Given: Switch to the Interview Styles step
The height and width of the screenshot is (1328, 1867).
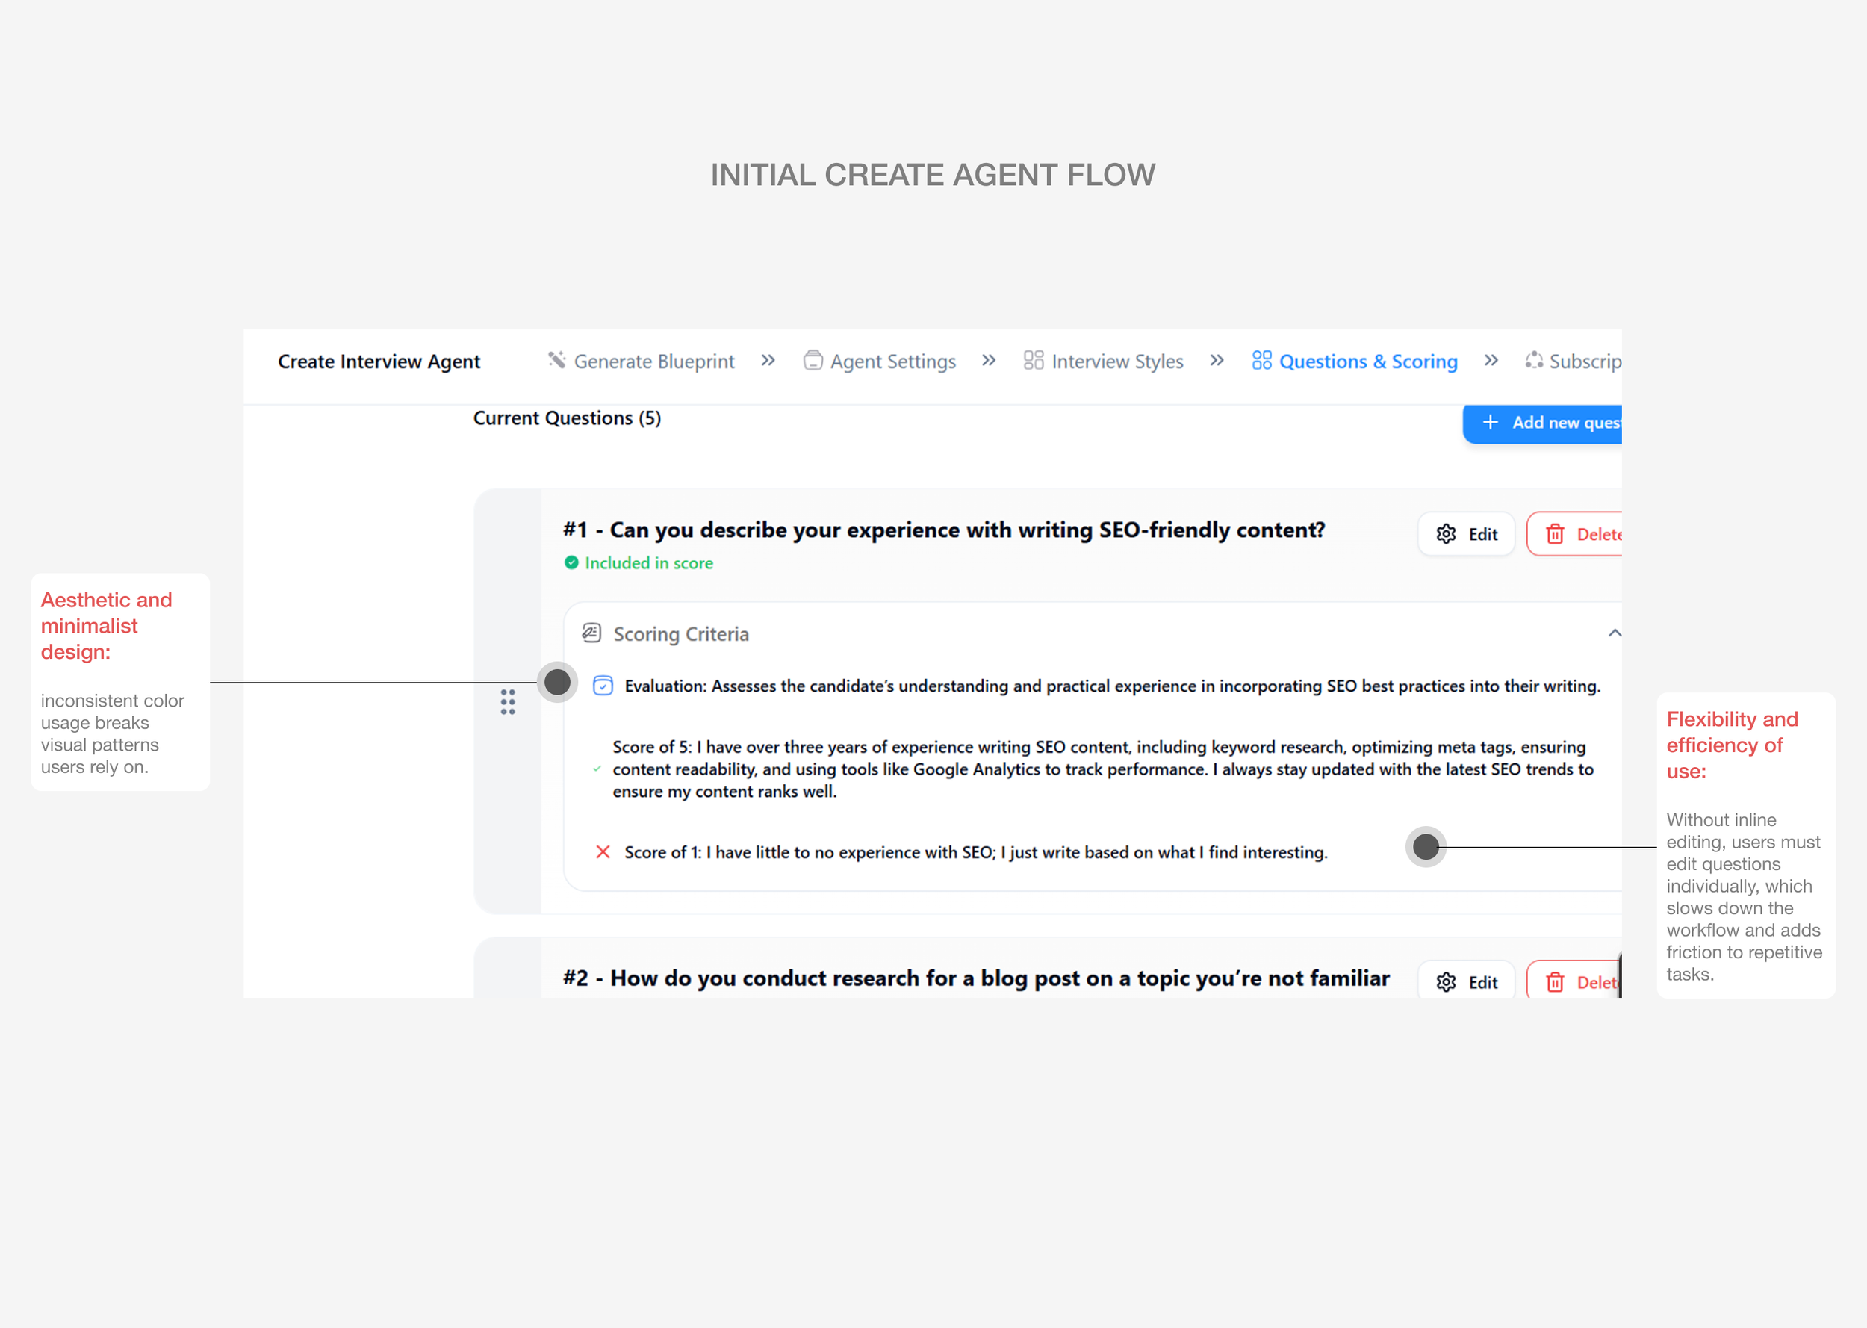Looking at the screenshot, I should tap(1116, 362).
